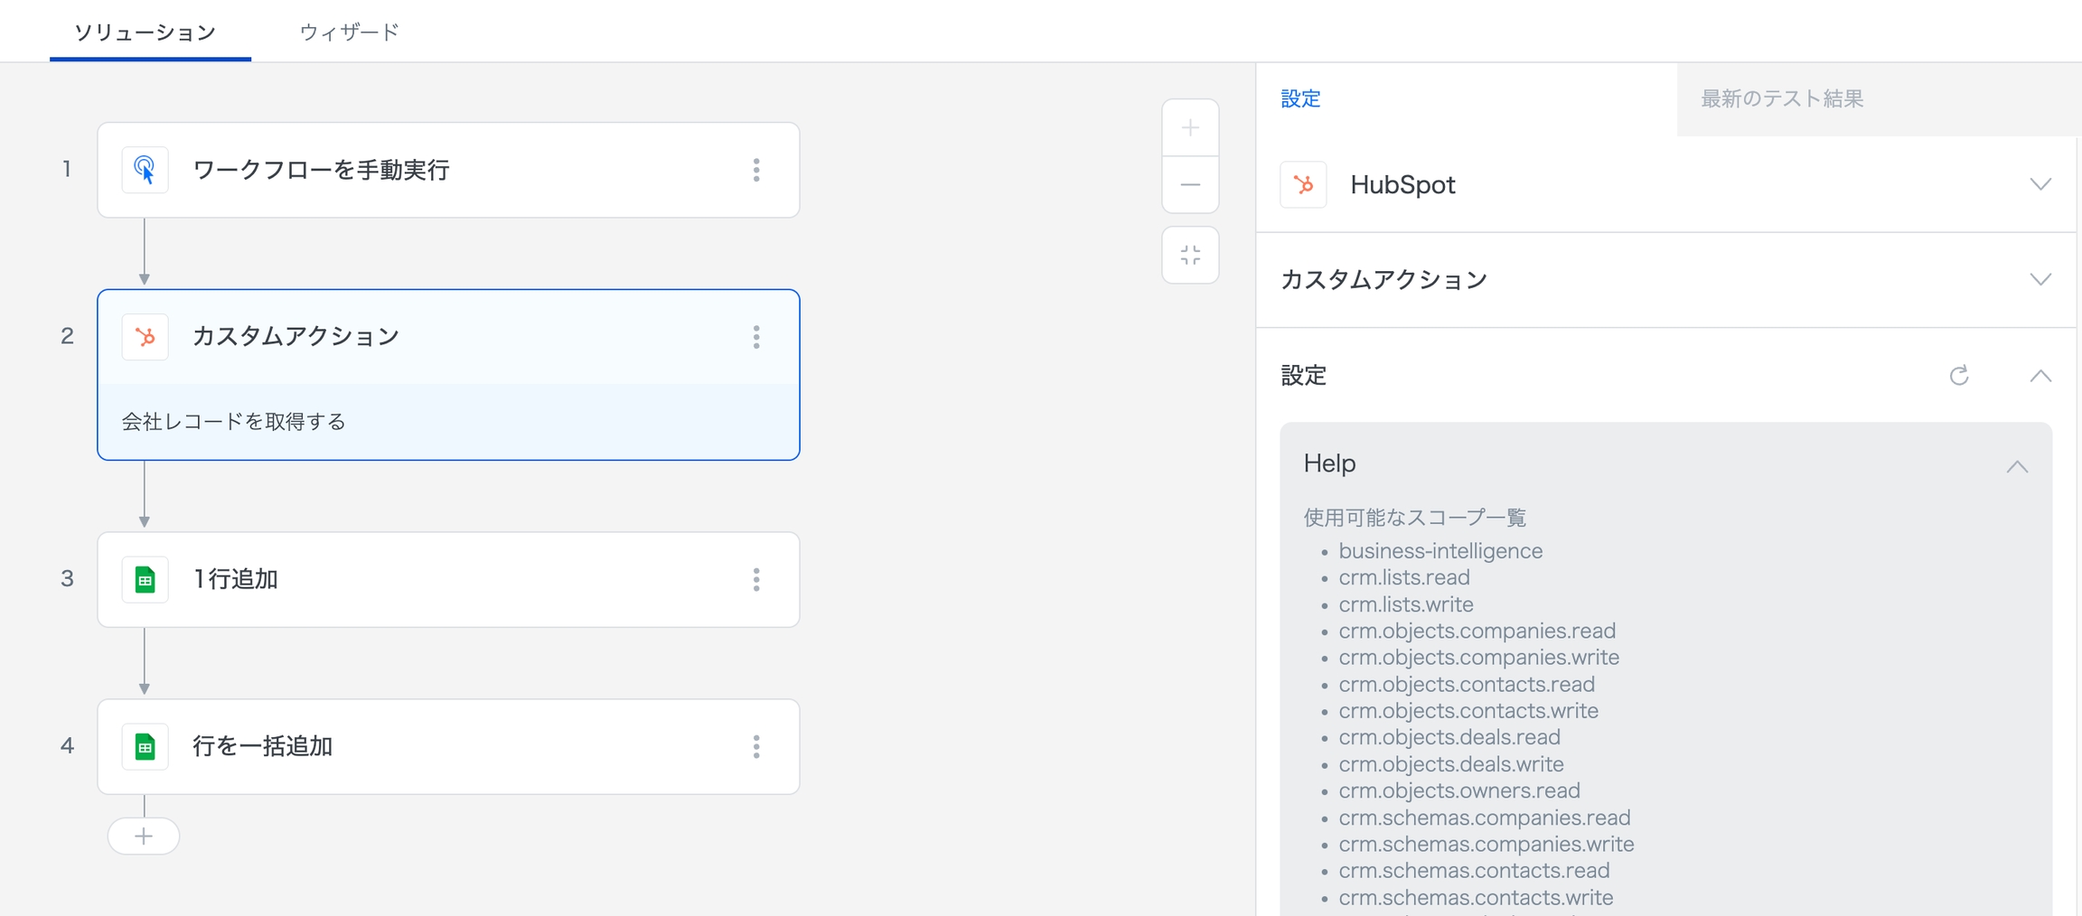Refresh the 設定 section
This screenshot has width=2082, height=916.
(1958, 376)
